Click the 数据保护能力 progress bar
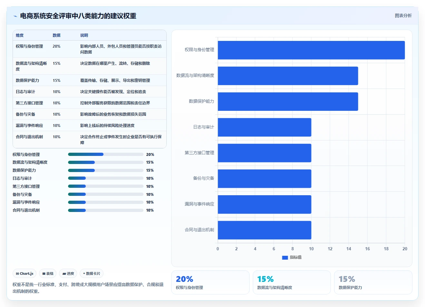Screen dimensions: 425x307 click(106, 170)
